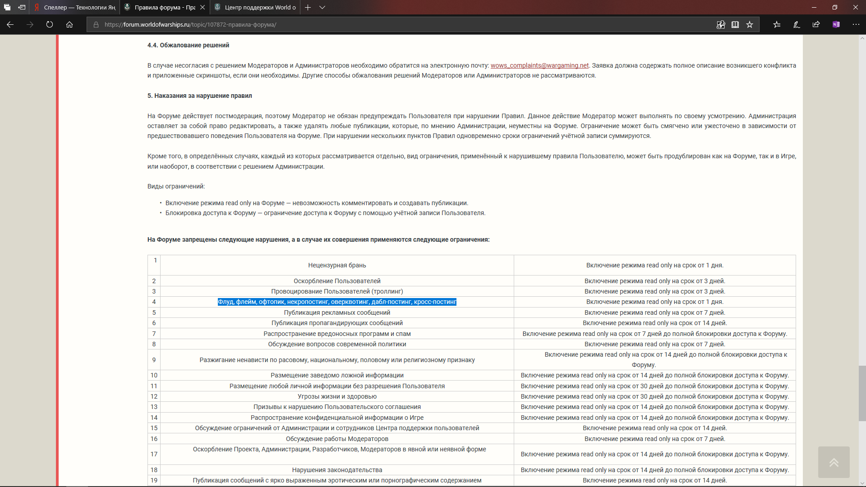The image size is (866, 487).
Task: Open the browser Settings and more menu
Action: [856, 24]
